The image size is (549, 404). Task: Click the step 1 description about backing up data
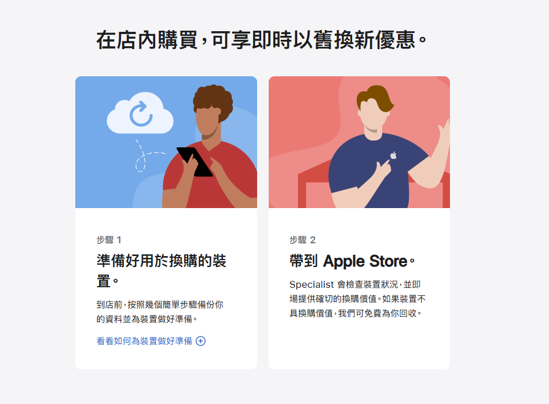160,312
